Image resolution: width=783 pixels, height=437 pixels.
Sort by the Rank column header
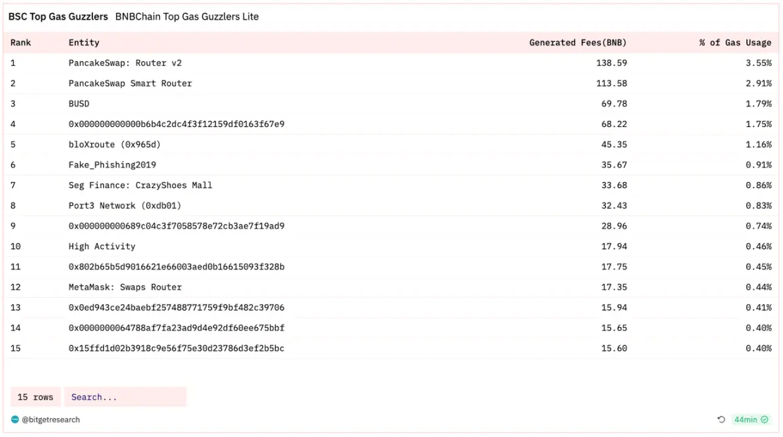20,43
